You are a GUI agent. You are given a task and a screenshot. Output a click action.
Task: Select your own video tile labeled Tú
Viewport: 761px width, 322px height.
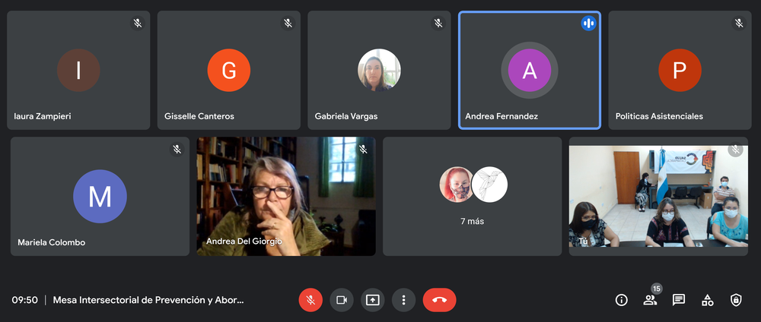coord(658,196)
